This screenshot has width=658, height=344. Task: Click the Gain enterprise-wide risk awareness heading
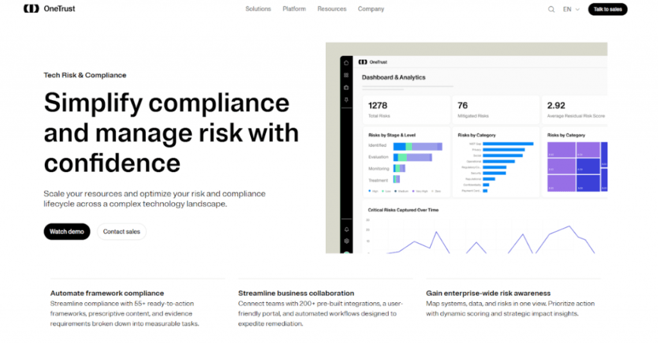click(x=488, y=293)
